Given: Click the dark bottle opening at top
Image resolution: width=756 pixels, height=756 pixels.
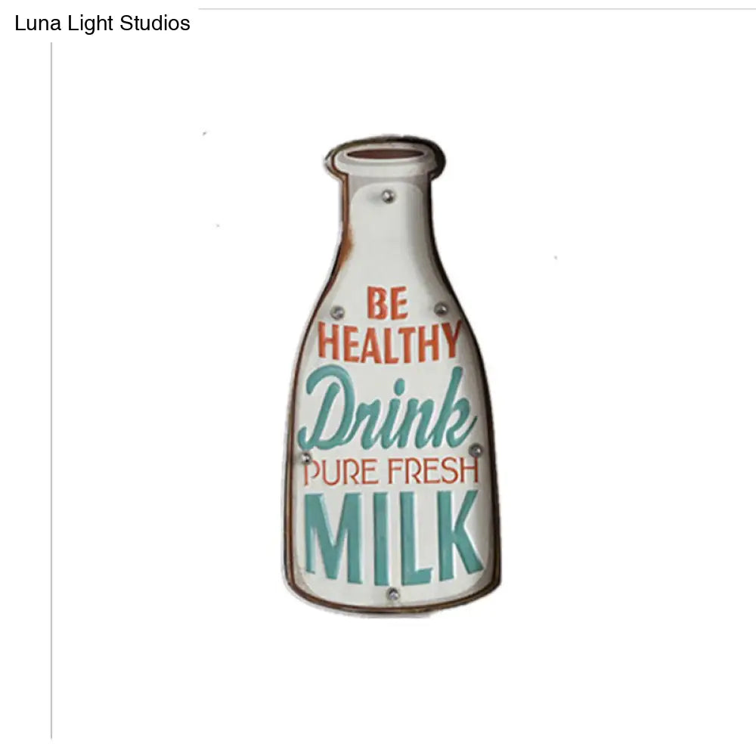Looking at the screenshot, I should [x=383, y=154].
